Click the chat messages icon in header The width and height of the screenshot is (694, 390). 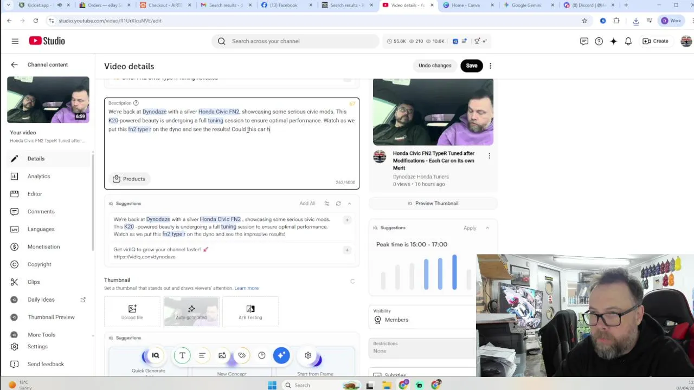[x=584, y=41]
